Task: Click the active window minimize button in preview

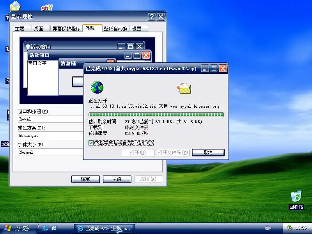Action: click(x=128, y=55)
